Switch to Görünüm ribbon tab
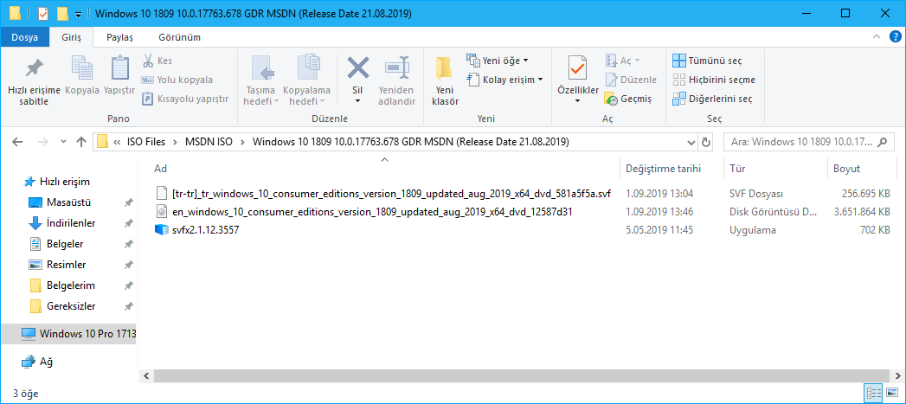 (180, 37)
